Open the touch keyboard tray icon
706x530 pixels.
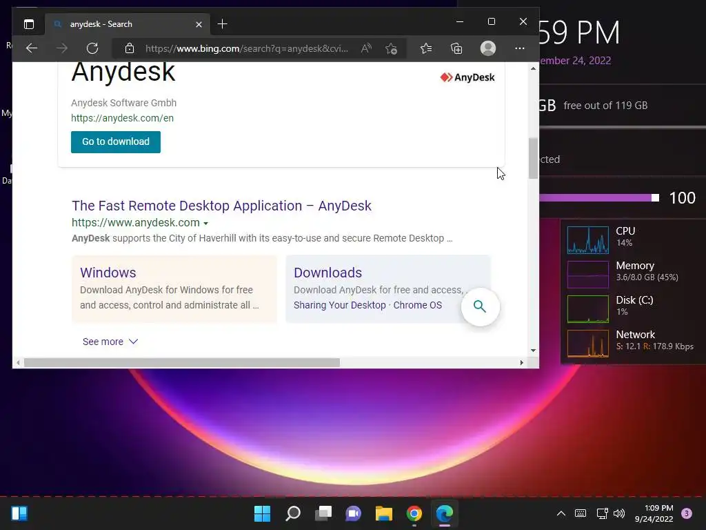pos(581,513)
